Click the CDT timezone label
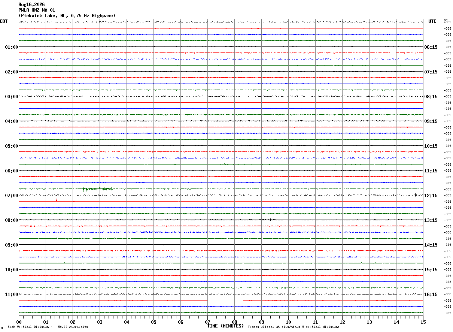Image resolution: width=453 pixels, height=332 pixels. click(4, 21)
